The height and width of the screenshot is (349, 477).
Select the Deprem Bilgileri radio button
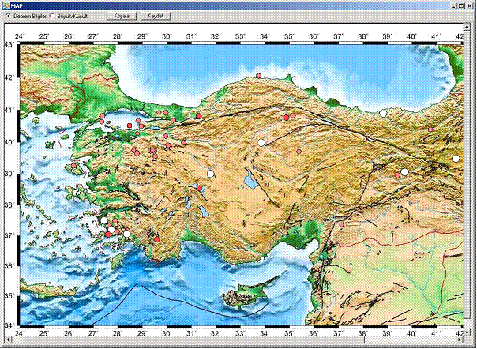9,16
